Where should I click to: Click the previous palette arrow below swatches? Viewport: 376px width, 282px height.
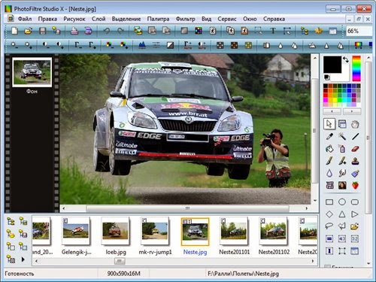point(332,111)
